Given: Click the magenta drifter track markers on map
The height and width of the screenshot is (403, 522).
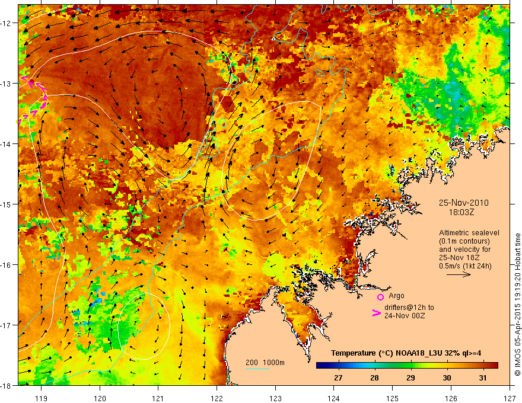Looking at the screenshot, I should click(33, 100).
